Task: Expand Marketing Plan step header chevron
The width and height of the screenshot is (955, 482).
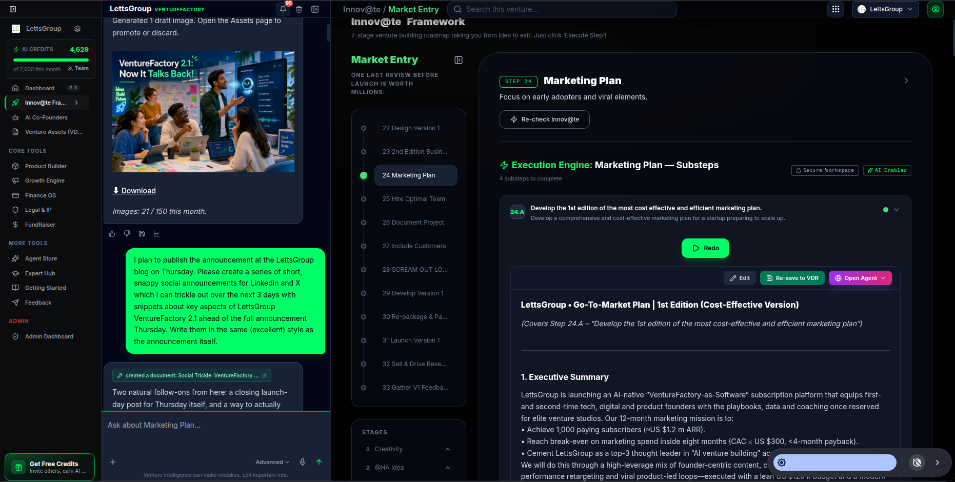Action: point(906,81)
